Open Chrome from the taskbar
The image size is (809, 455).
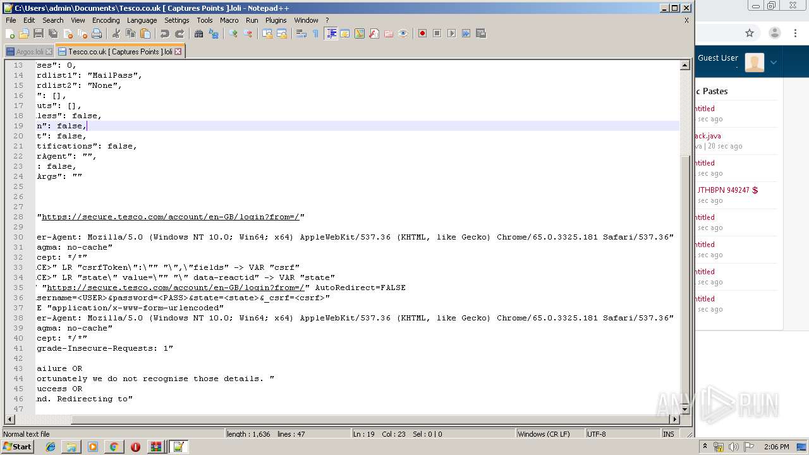[114, 447]
